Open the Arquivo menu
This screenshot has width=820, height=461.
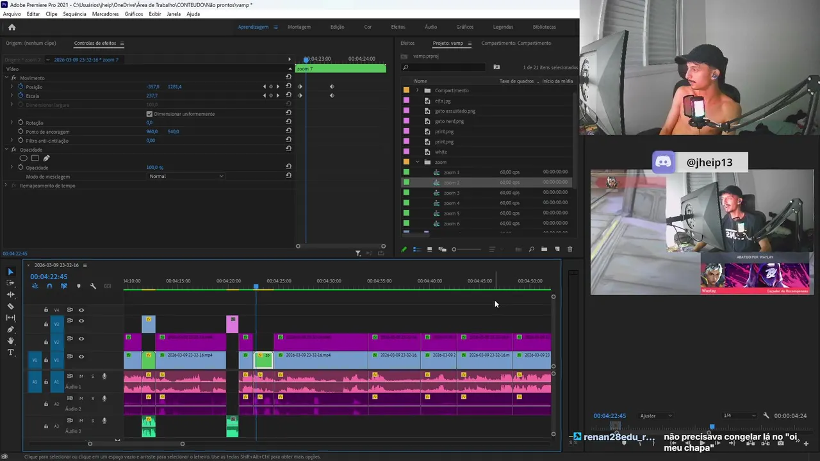(12, 13)
